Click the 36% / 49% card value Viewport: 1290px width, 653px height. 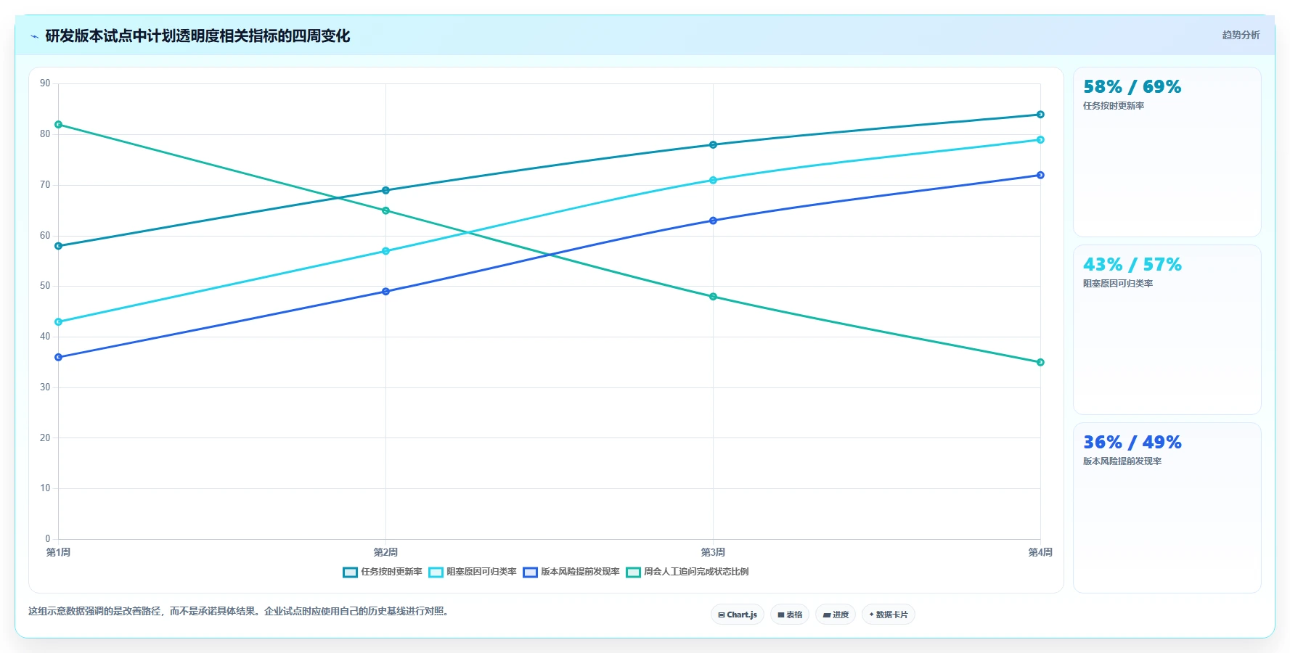click(x=1132, y=443)
